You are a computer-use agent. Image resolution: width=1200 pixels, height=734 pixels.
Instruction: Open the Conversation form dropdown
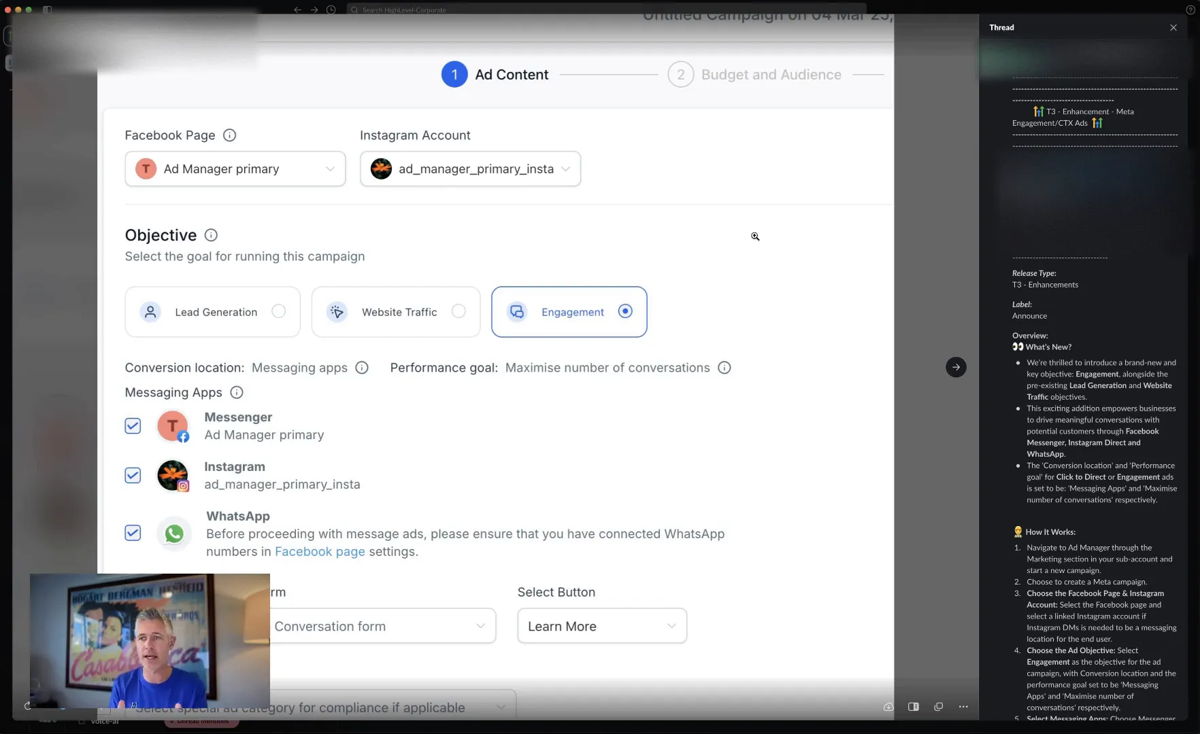pos(382,626)
